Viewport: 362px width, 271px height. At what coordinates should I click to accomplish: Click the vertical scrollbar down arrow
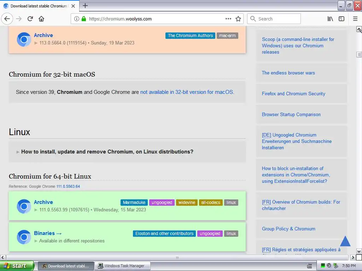tap(359, 251)
